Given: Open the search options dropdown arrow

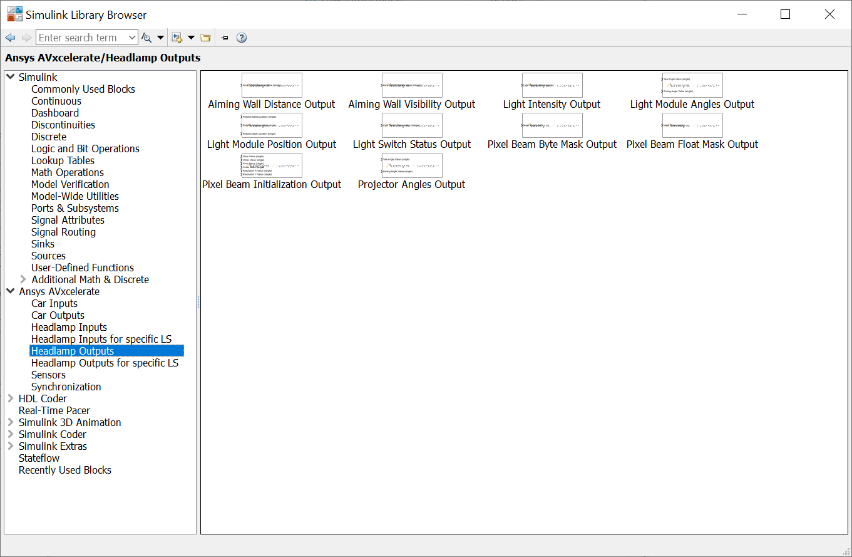Looking at the screenshot, I should 160,38.
